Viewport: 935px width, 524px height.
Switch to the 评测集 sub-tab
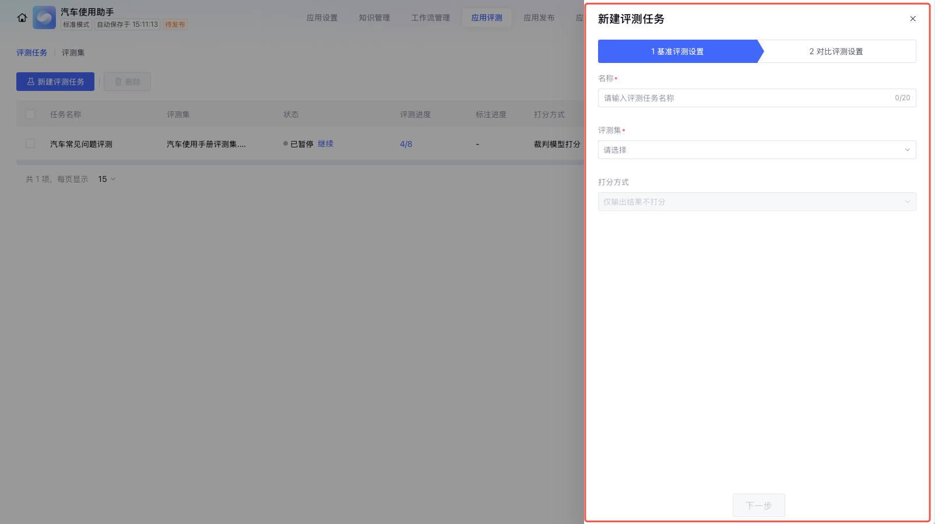(x=73, y=52)
